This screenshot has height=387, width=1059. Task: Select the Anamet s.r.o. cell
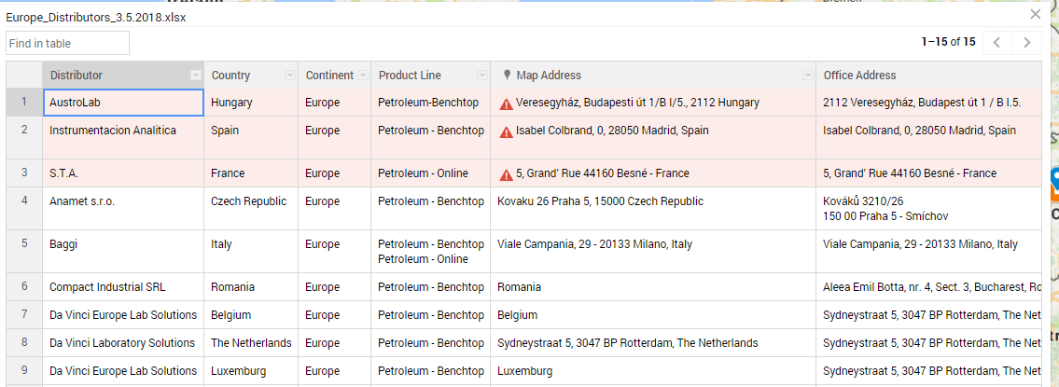[x=123, y=208]
